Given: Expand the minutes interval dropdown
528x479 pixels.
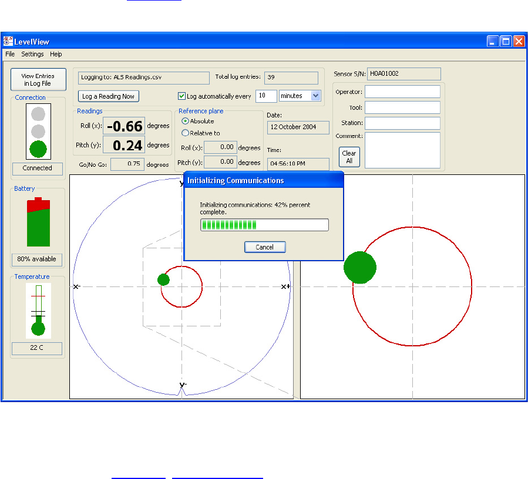Looking at the screenshot, I should coord(315,96).
